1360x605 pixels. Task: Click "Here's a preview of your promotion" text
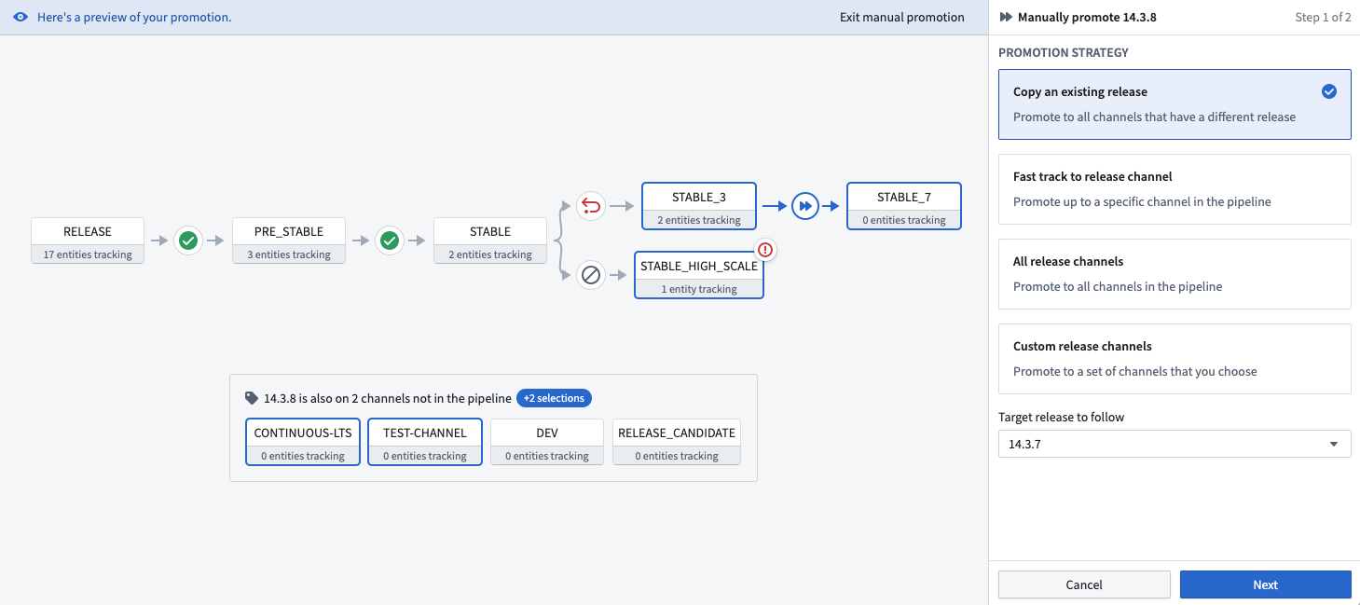coord(134,18)
